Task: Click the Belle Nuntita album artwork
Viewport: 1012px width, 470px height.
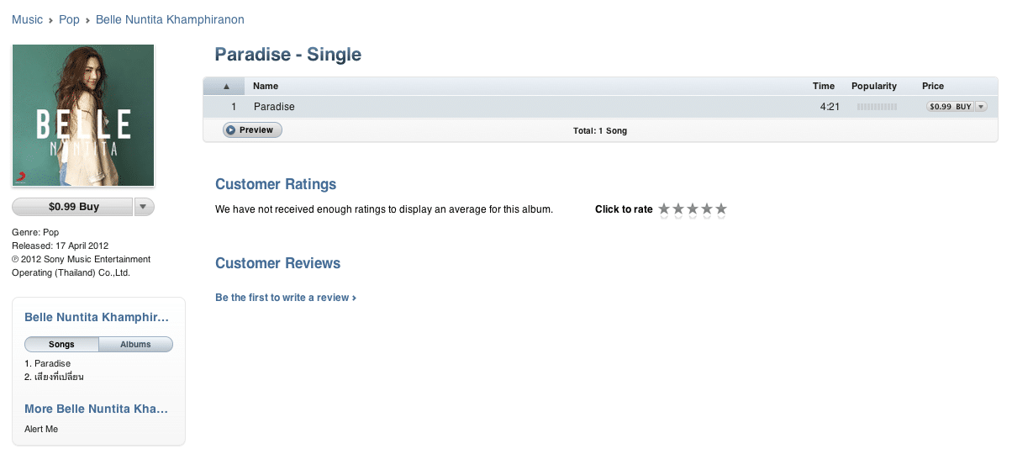Action: coord(83,115)
